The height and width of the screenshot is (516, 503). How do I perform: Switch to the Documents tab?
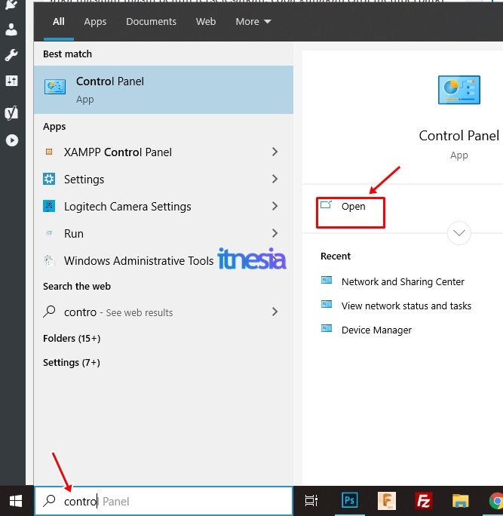[x=152, y=22]
